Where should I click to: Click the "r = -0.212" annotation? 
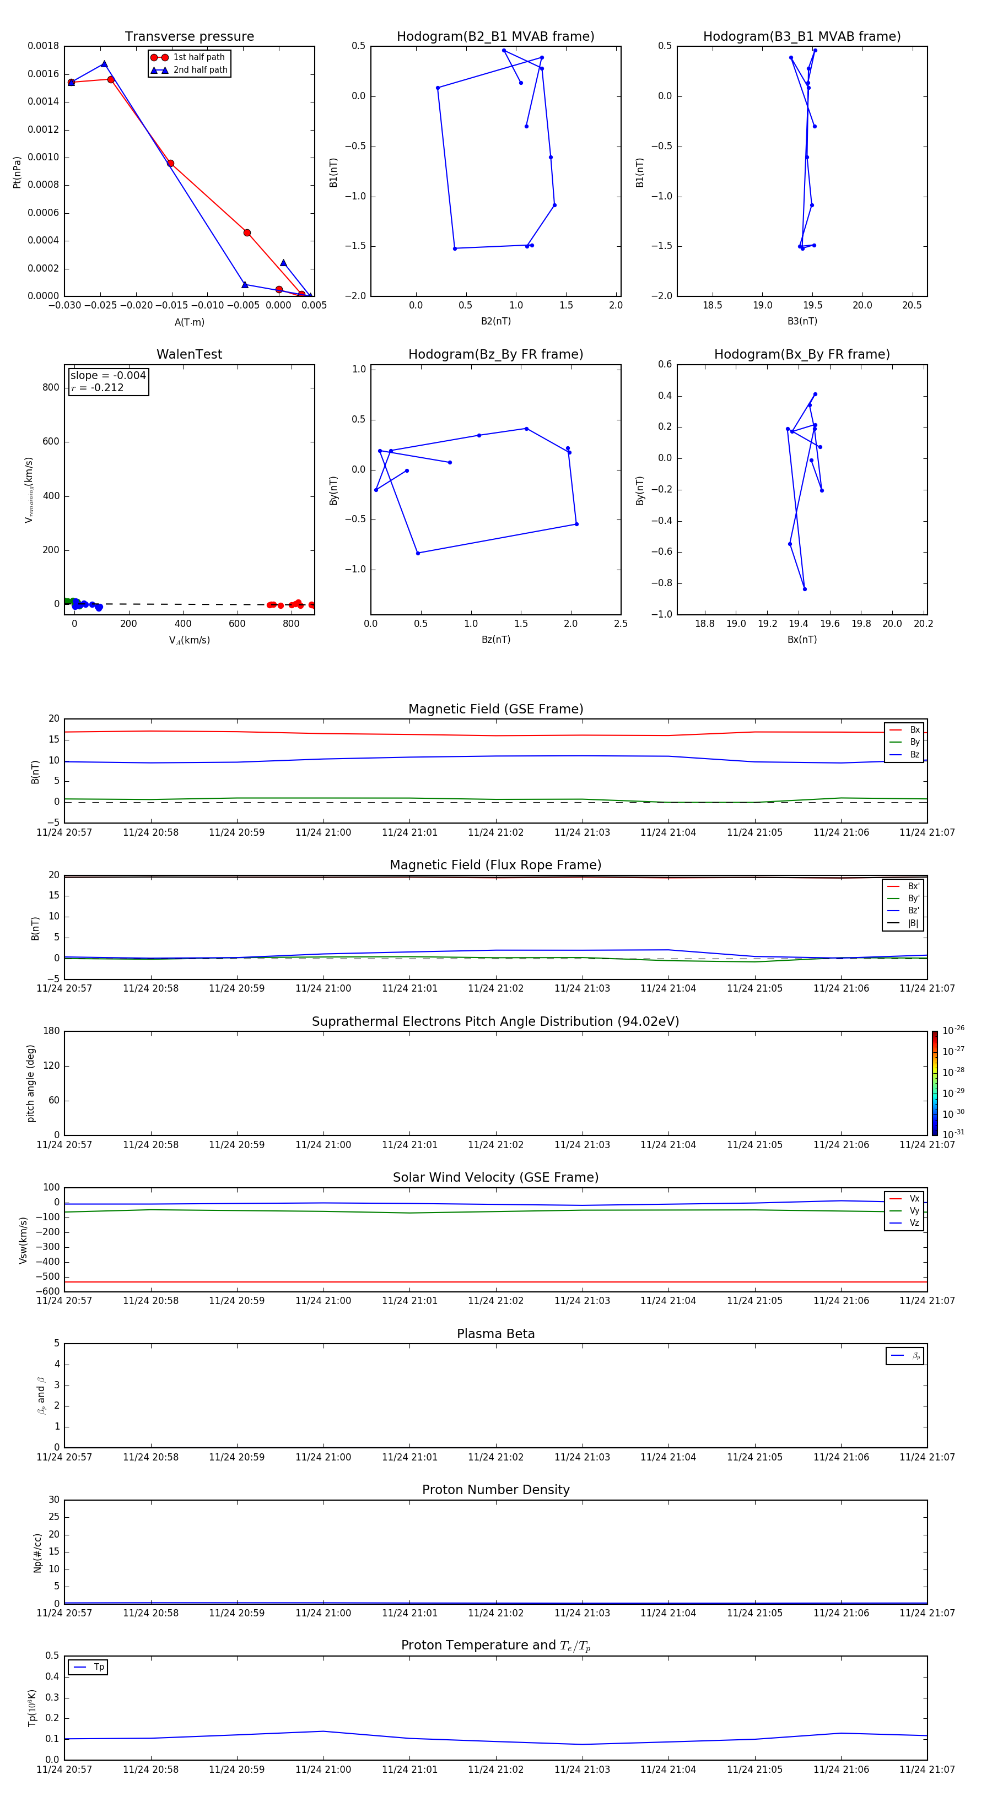(98, 387)
